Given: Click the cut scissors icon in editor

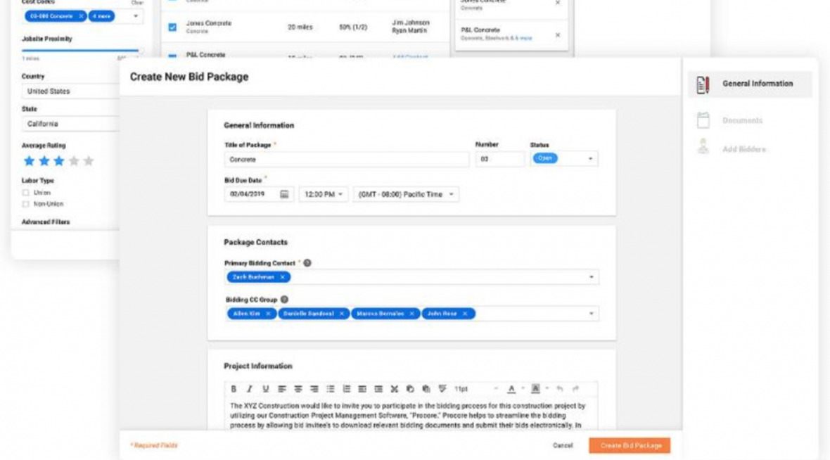Looking at the screenshot, I should coord(395,388).
